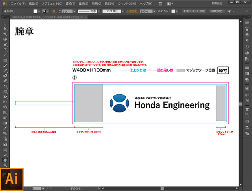Open the Symbols panel club icon
Viewport: 252px width, 191px height.
247,35
